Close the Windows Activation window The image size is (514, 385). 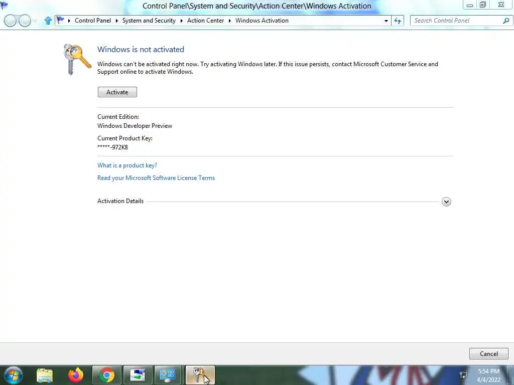[x=501, y=5]
